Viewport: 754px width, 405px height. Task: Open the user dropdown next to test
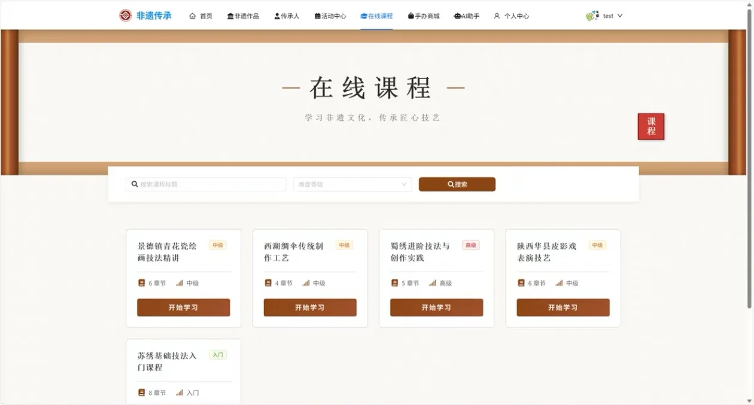tap(619, 16)
